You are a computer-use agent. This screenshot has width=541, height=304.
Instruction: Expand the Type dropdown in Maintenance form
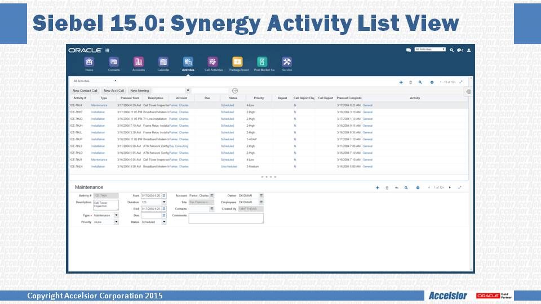pos(116,215)
